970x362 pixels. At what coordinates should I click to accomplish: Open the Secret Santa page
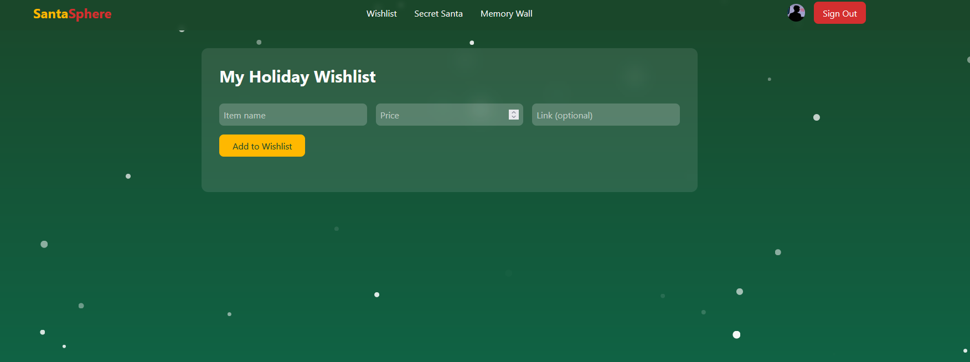click(438, 14)
